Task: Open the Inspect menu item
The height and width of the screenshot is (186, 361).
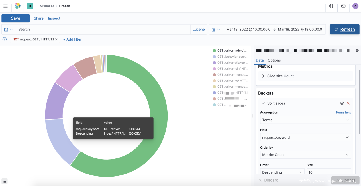Action: point(54,18)
